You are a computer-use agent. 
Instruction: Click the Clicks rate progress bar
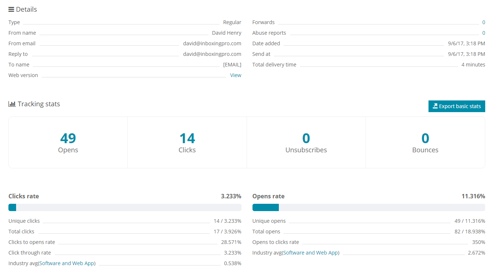[125, 207]
